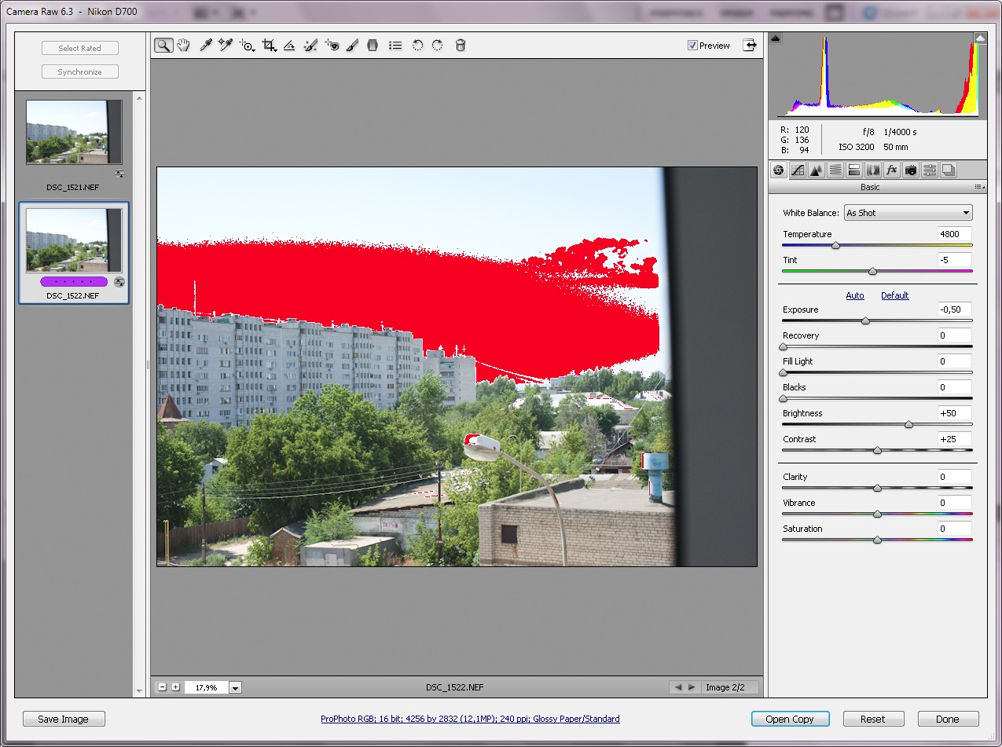This screenshot has height=747, width=1002.
Task: Click the Temperature value field 4800
Action: pyautogui.click(x=955, y=234)
